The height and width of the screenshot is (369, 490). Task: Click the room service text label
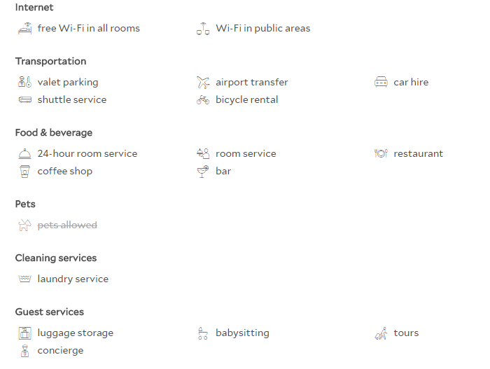click(x=246, y=153)
